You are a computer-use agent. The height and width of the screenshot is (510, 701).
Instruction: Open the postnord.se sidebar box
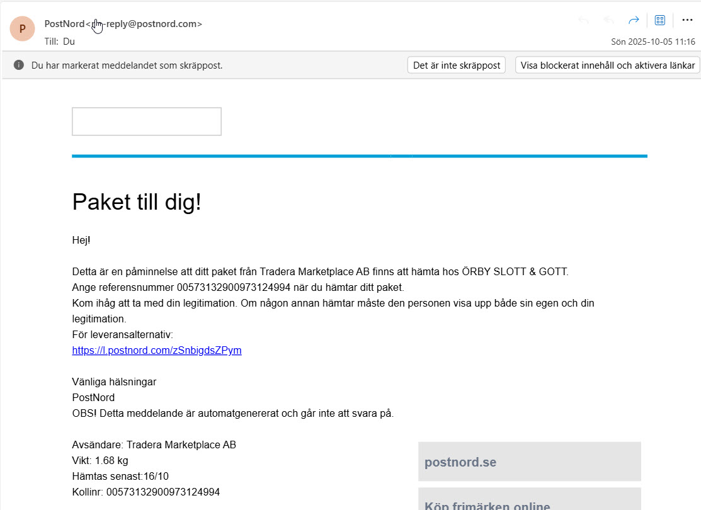tap(529, 462)
